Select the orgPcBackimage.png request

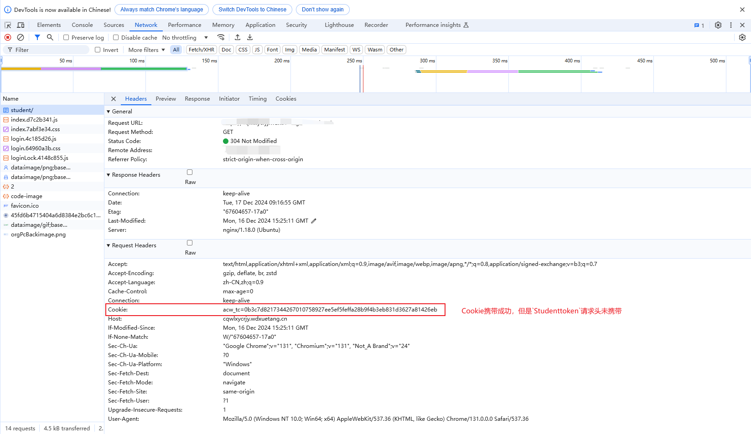click(52, 235)
